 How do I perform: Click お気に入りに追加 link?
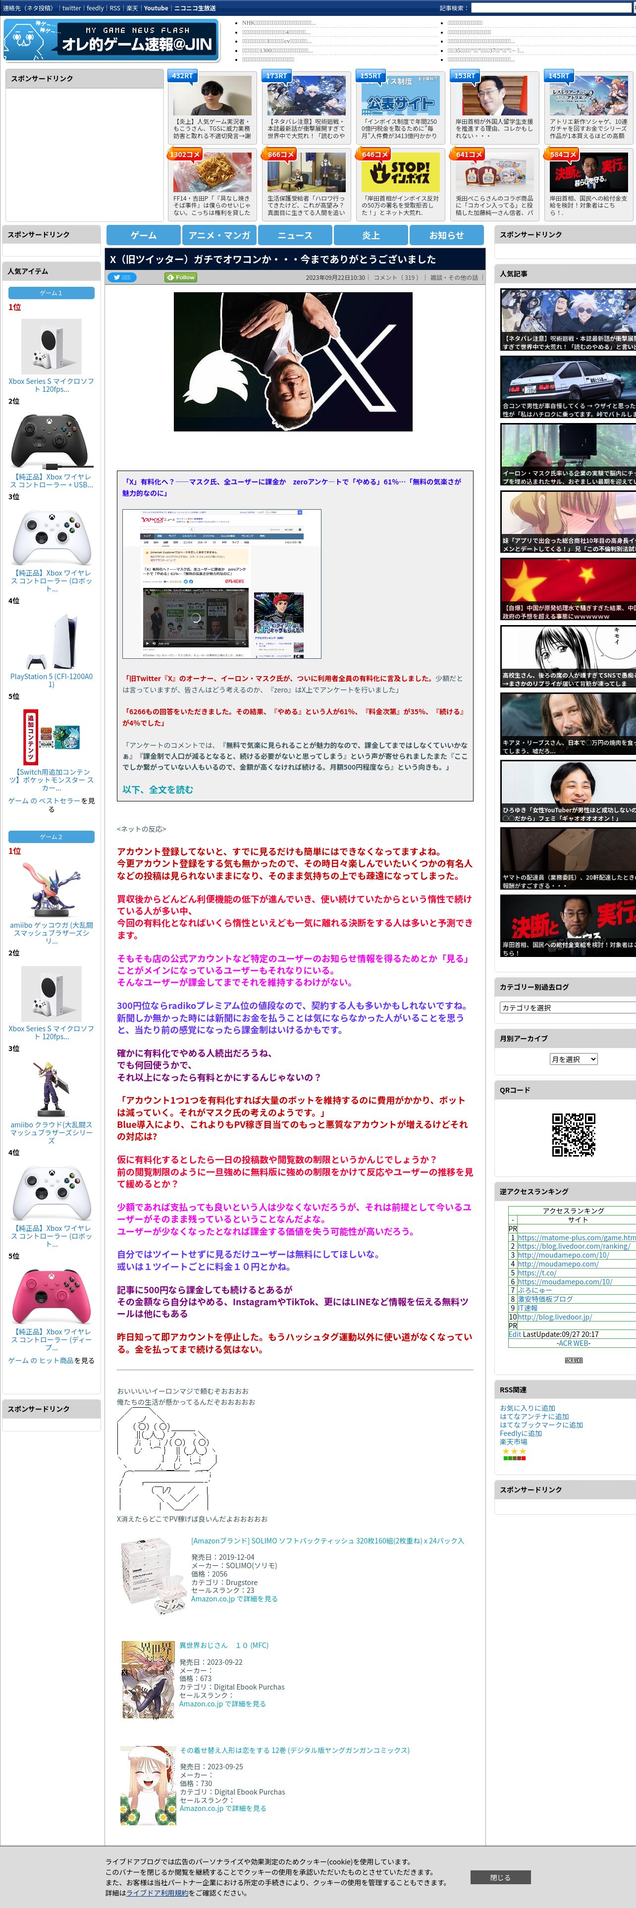(x=527, y=1408)
